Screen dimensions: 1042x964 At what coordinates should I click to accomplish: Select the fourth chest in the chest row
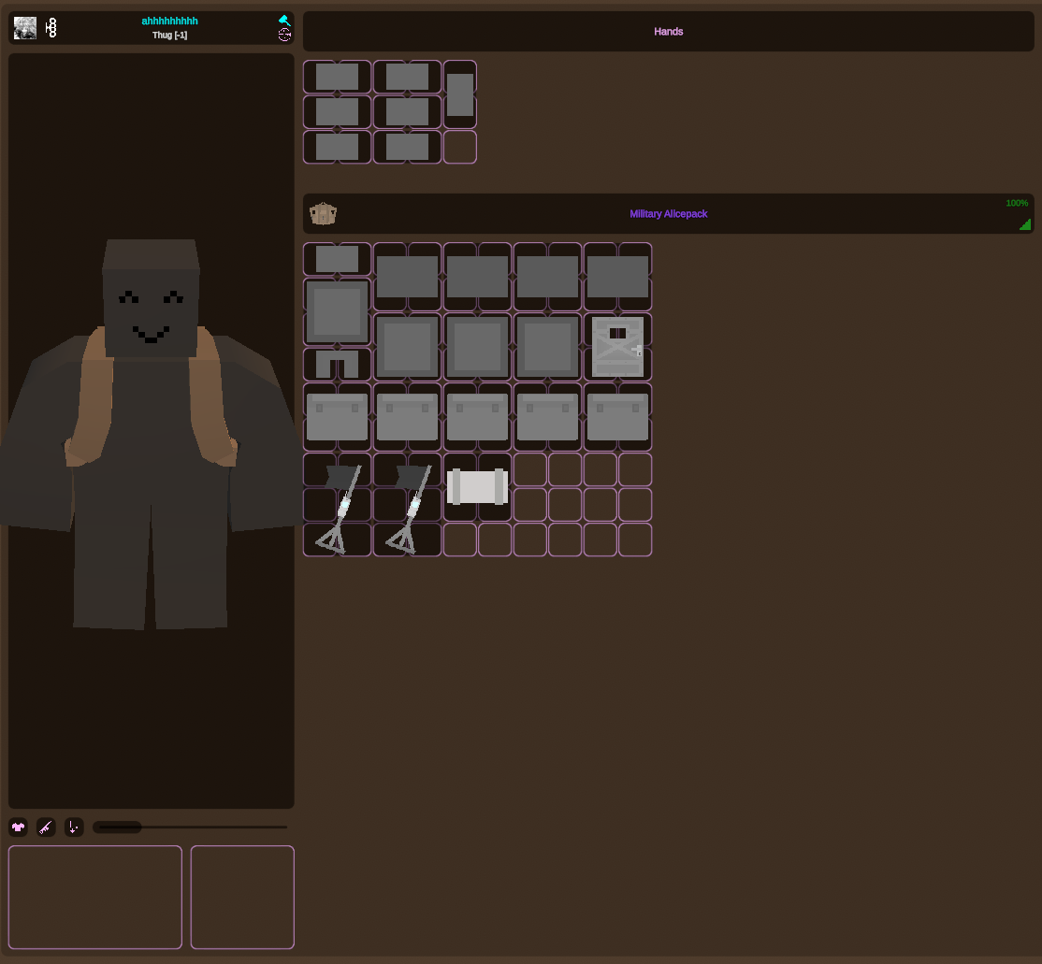tap(547, 417)
